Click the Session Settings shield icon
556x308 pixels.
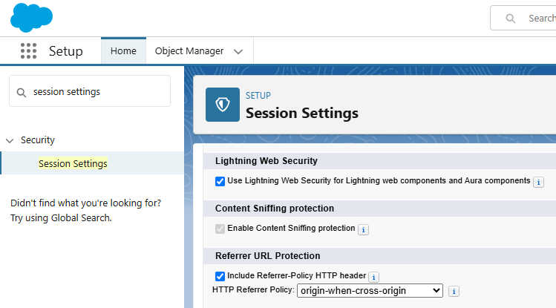coord(223,105)
